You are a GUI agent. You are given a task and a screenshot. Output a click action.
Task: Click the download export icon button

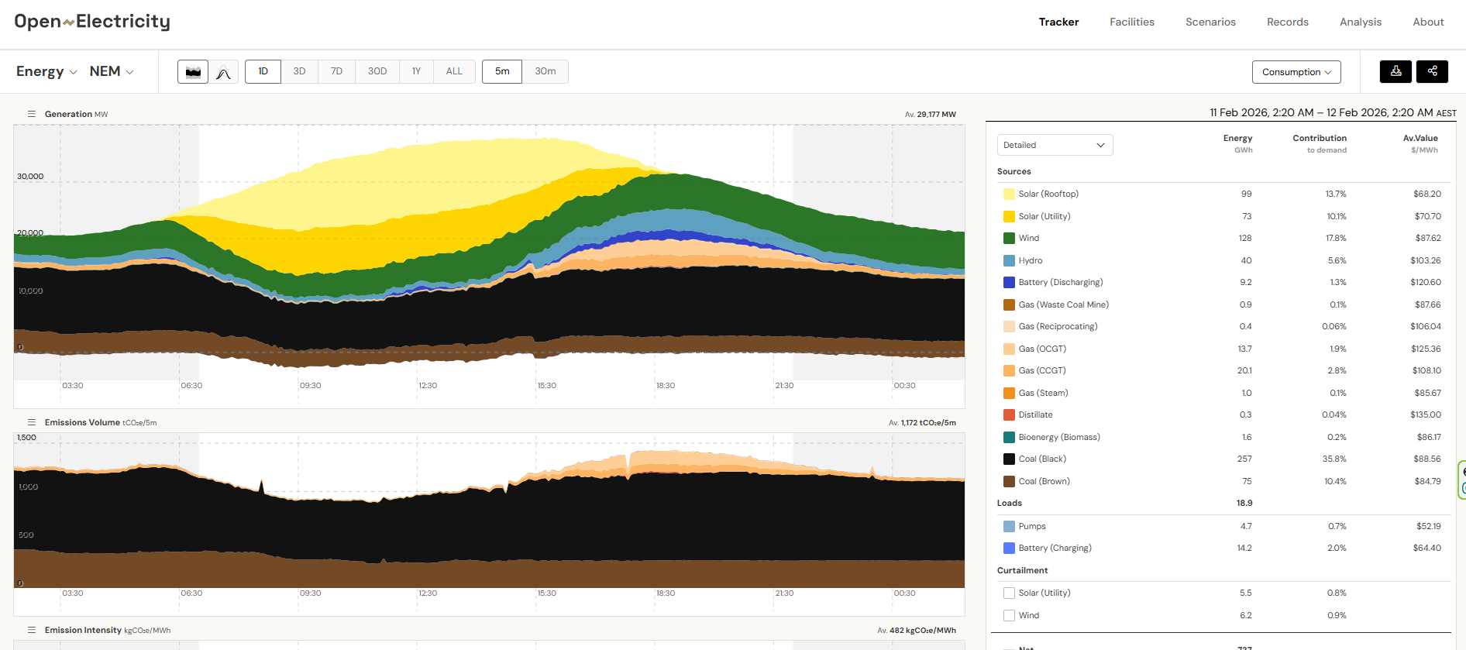(x=1395, y=71)
